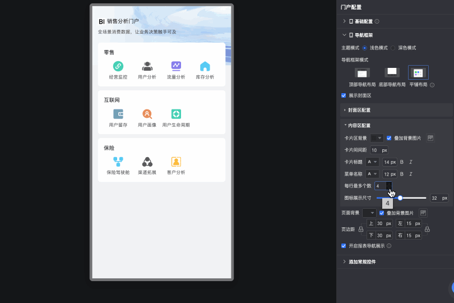Click the info icon next to 基础配置

(x=377, y=21)
